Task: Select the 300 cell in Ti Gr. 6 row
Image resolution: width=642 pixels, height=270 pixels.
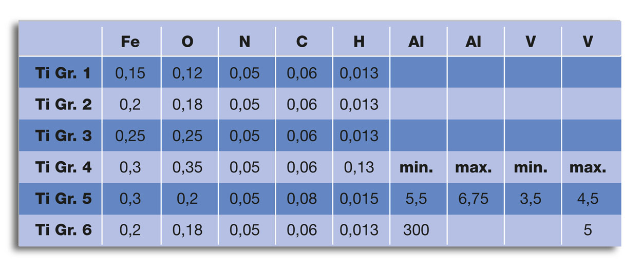Action: [x=416, y=229]
